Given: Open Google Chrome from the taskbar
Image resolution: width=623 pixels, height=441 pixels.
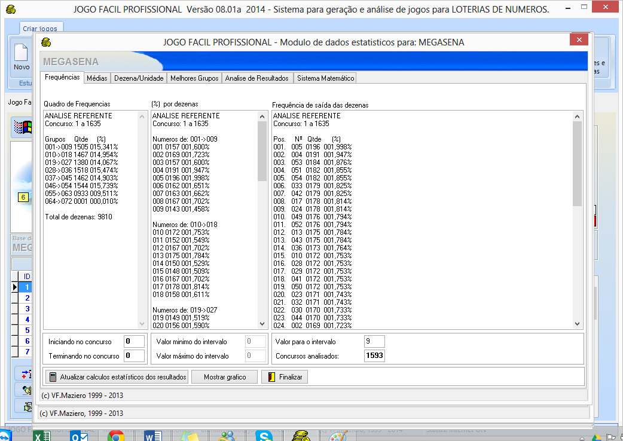Looking at the screenshot, I should click(x=115, y=436).
